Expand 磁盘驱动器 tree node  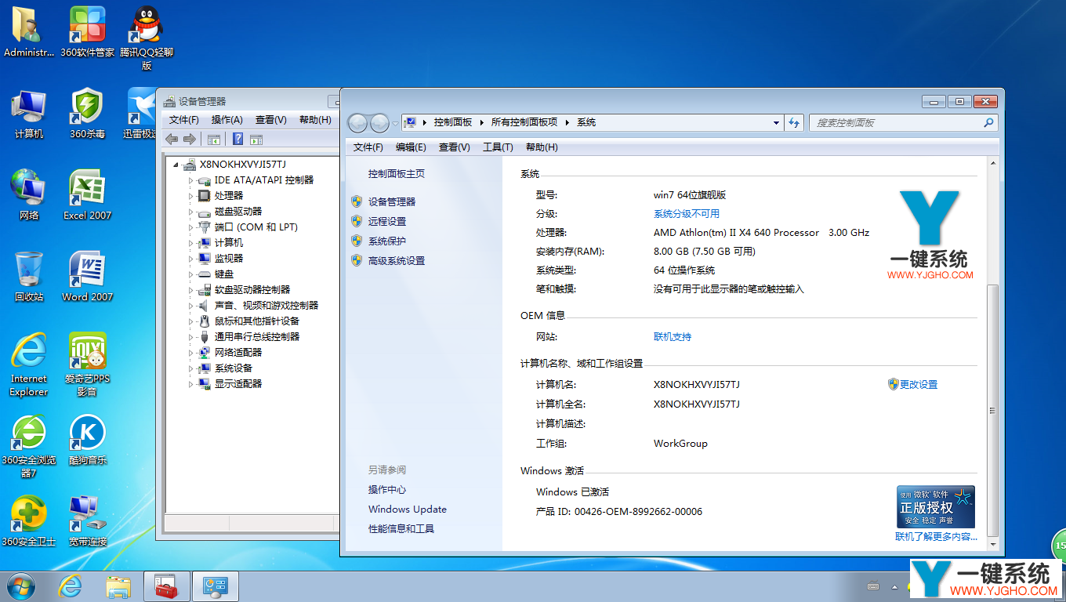click(x=190, y=212)
